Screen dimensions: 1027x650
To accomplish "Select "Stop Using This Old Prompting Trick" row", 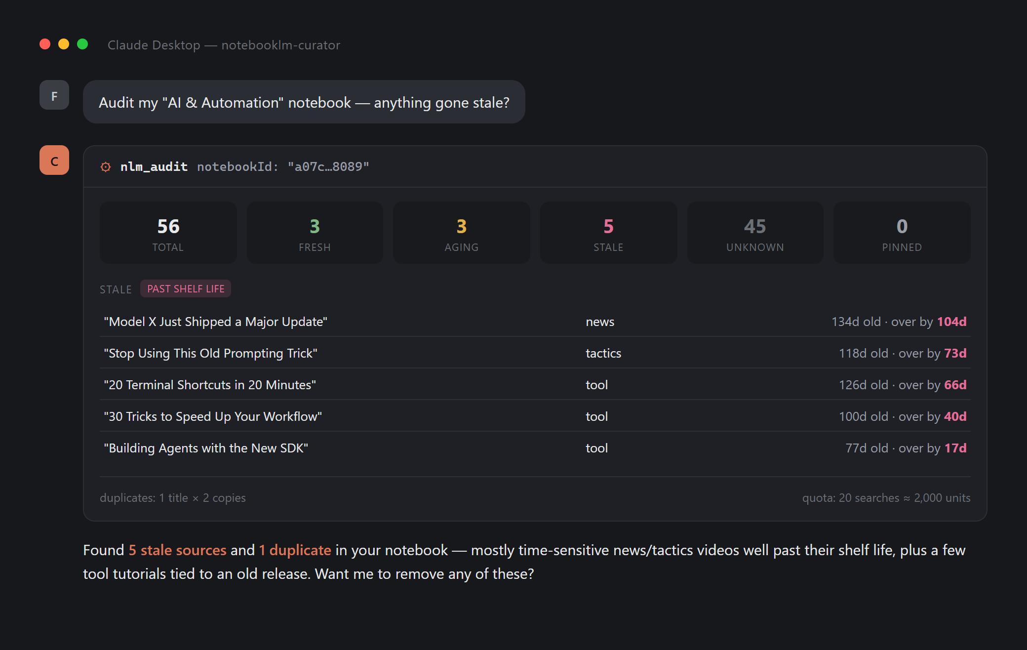I will (535, 353).
